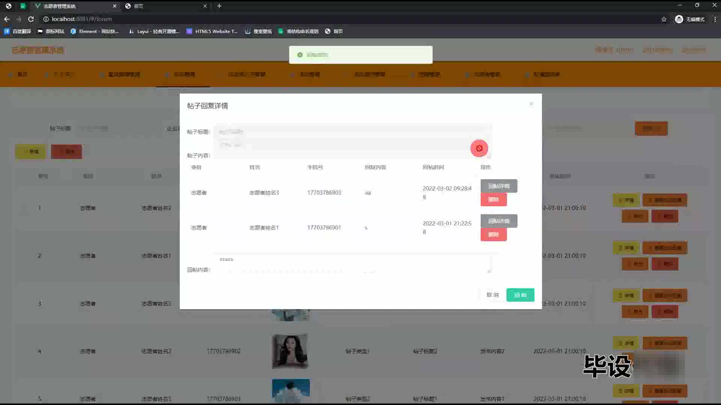Switch to the 首页 browser tab
Screen dimensions: 721x405
coord(166,6)
